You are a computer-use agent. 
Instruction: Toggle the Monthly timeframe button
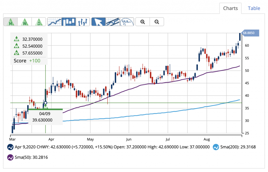[10, 22]
